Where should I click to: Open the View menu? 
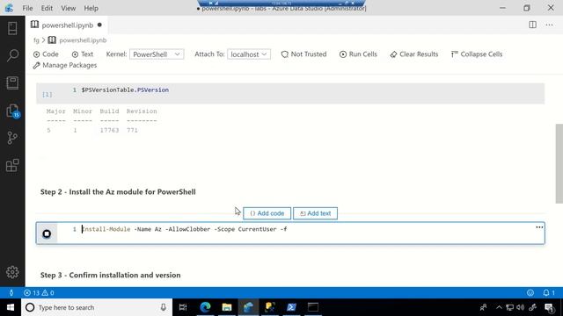(x=69, y=8)
